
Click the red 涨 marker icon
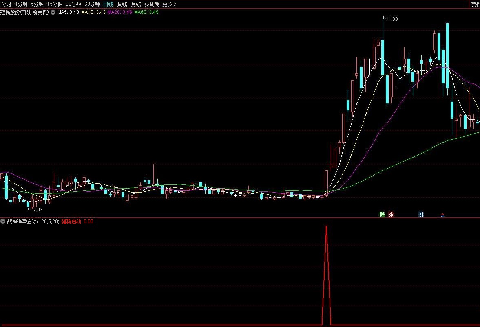pyautogui.click(x=391, y=215)
